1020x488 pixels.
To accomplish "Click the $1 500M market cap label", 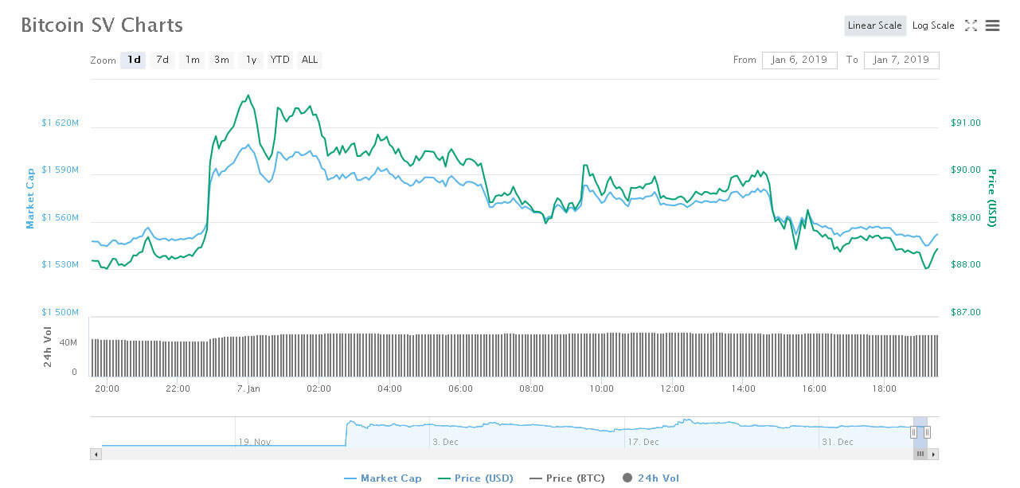I will [61, 312].
